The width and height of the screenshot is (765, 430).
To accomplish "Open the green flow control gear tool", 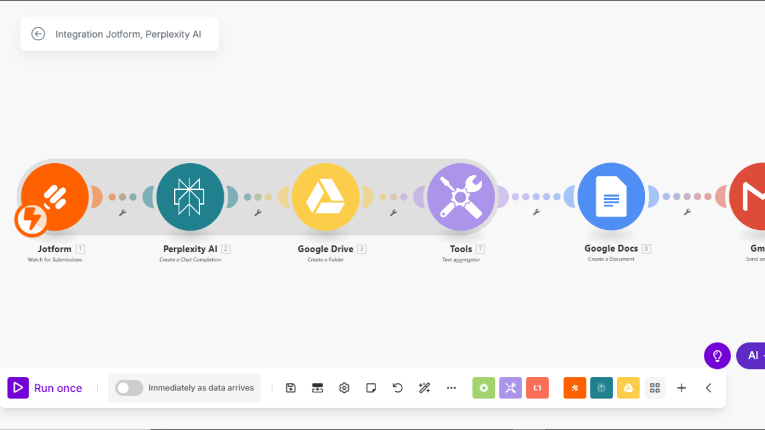I will (x=484, y=388).
